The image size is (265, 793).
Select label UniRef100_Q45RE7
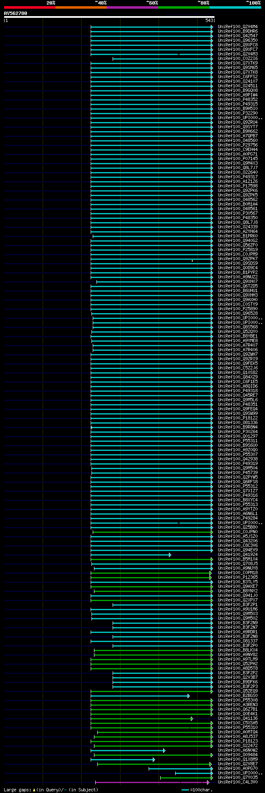[x=238, y=395]
